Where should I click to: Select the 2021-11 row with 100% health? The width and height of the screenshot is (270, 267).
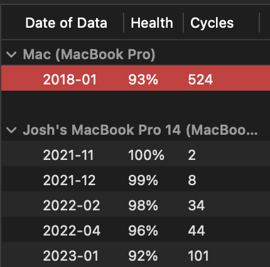[x=136, y=154]
